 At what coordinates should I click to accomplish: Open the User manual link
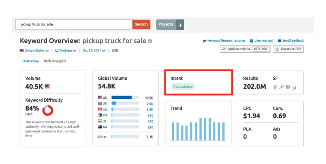pos(263,40)
